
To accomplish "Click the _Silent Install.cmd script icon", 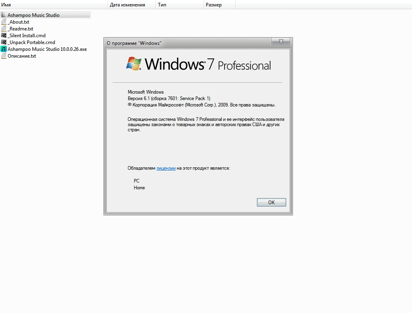I will coord(4,35).
